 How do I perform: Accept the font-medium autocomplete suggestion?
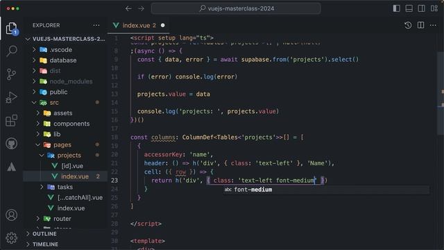pos(326,190)
